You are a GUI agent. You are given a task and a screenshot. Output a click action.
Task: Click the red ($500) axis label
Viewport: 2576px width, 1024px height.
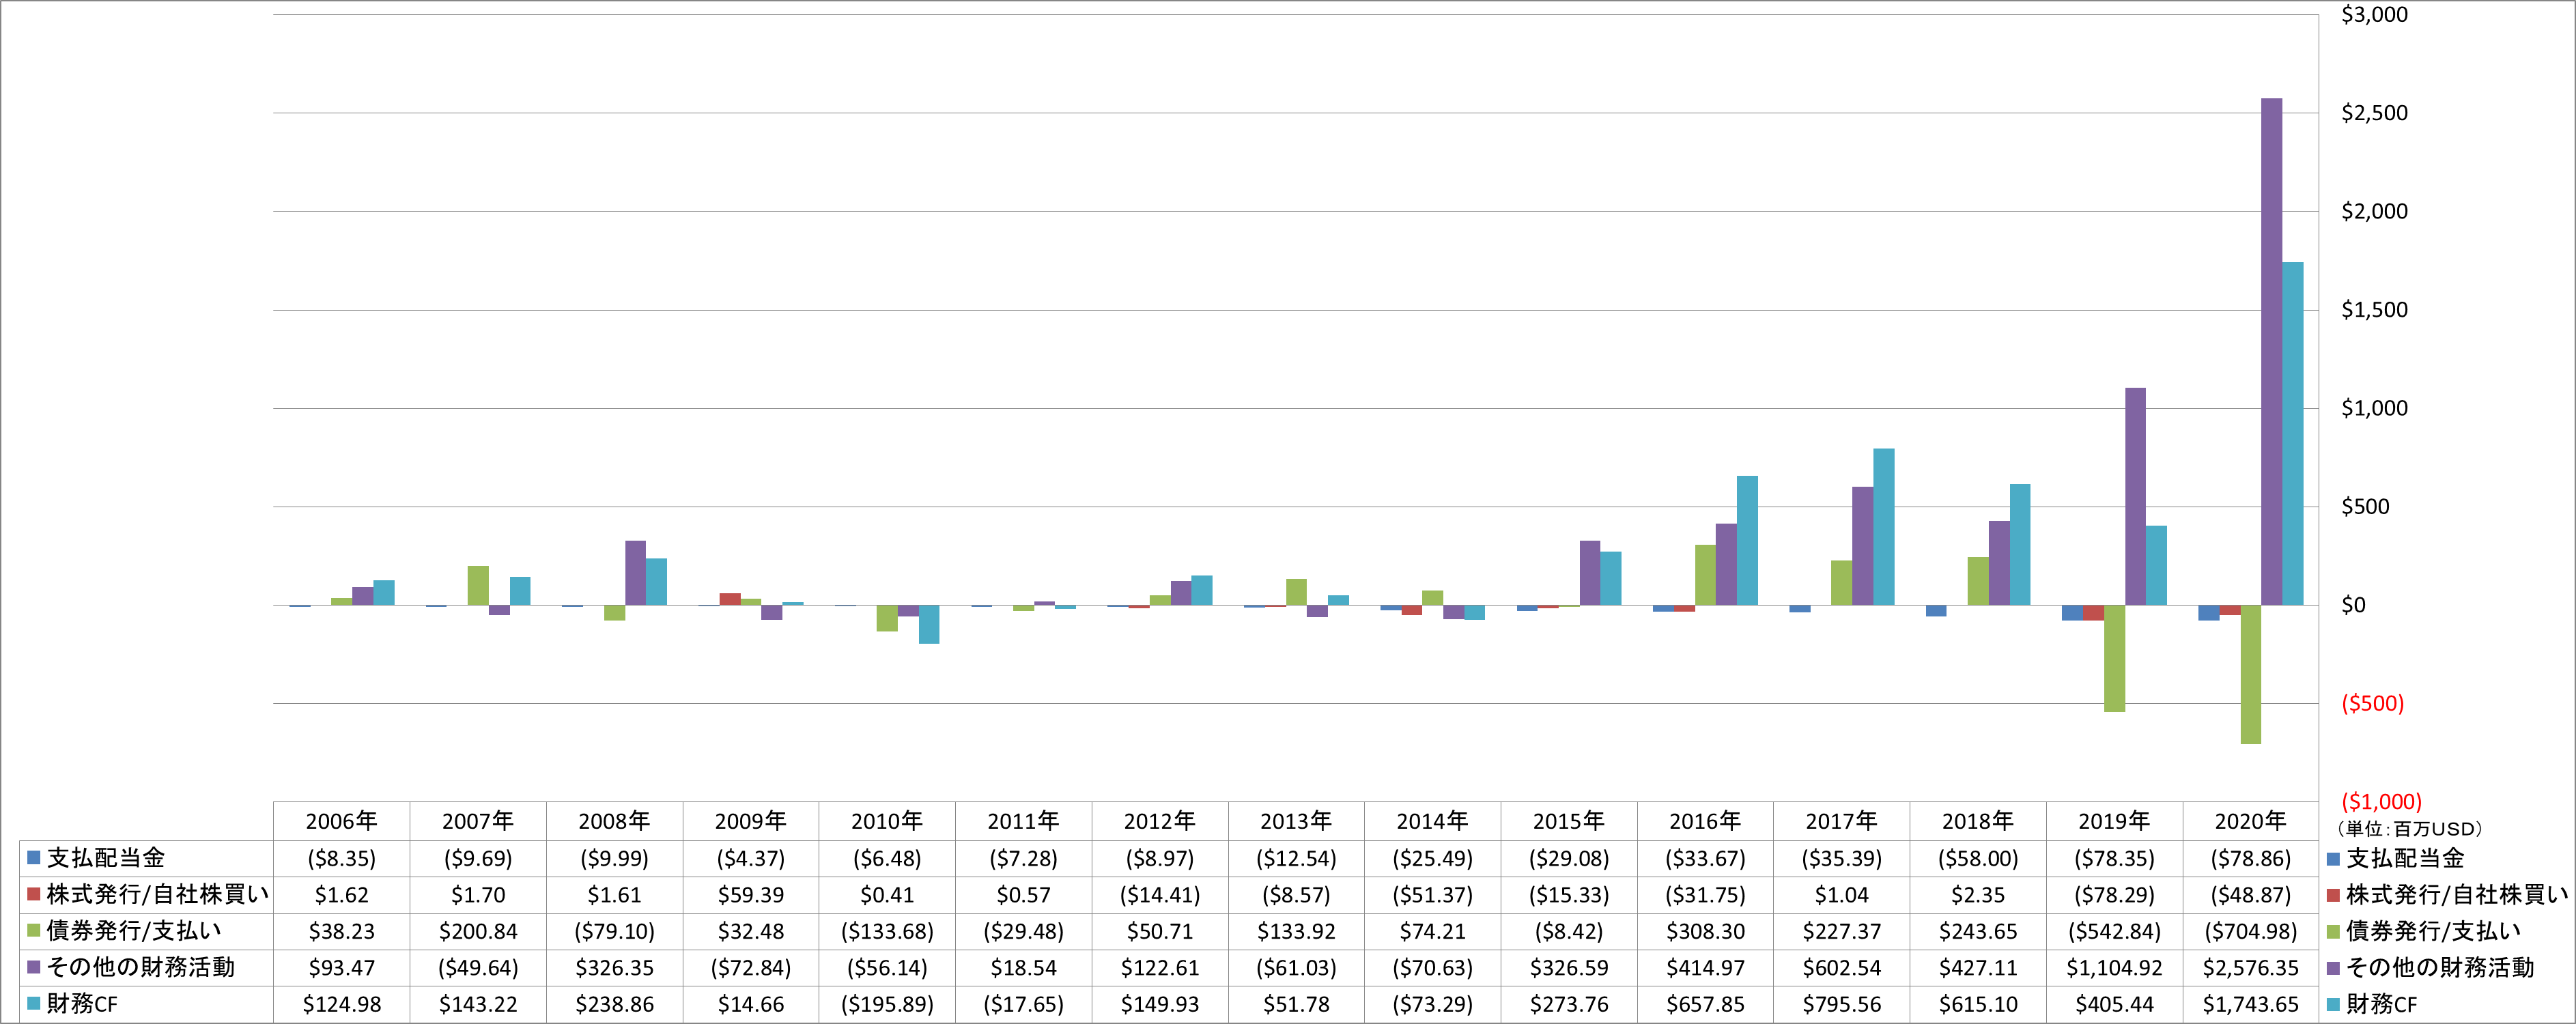[2372, 703]
